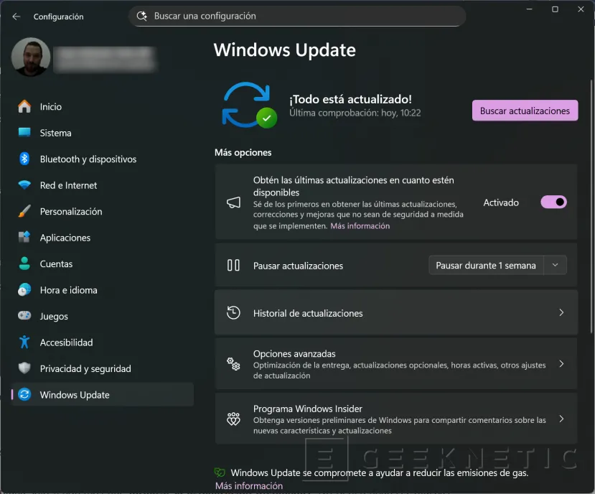
Task: Click the back arrow in the title bar
Action: click(14, 16)
